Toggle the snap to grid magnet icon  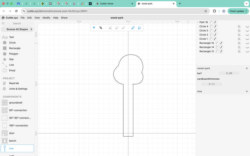tap(133, 28)
